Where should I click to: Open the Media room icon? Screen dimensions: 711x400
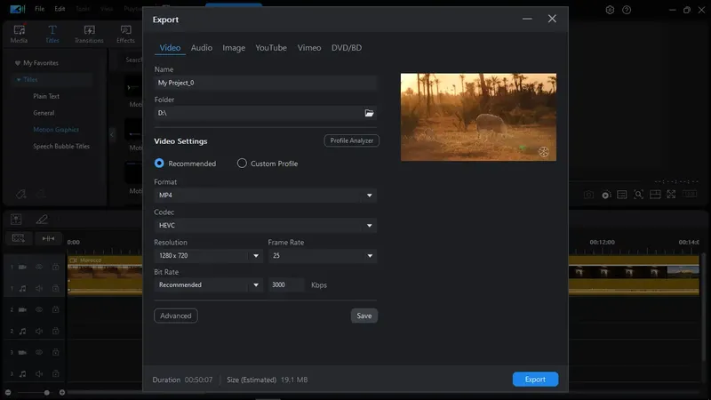(19, 34)
